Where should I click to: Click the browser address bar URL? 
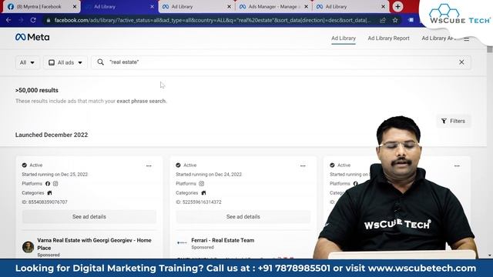click(x=213, y=21)
